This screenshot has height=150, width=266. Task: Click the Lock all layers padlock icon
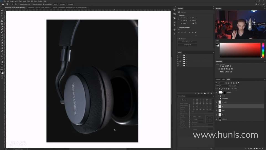coord(229,89)
